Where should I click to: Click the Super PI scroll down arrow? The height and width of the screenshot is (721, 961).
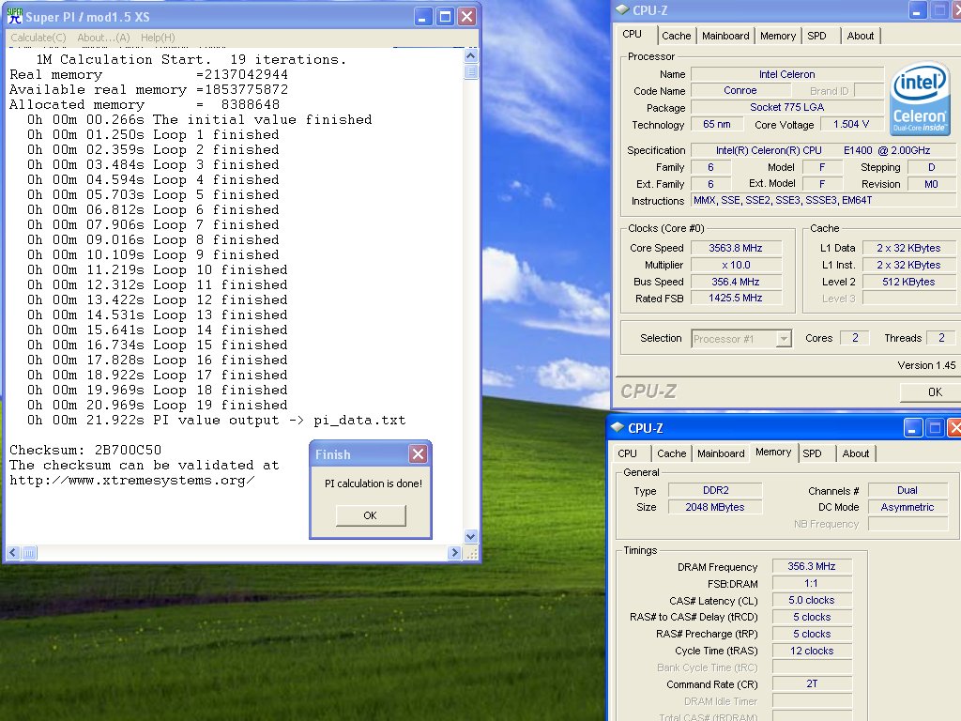[471, 536]
